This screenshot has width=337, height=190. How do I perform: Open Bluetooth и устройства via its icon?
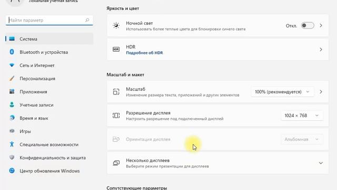tap(12, 52)
